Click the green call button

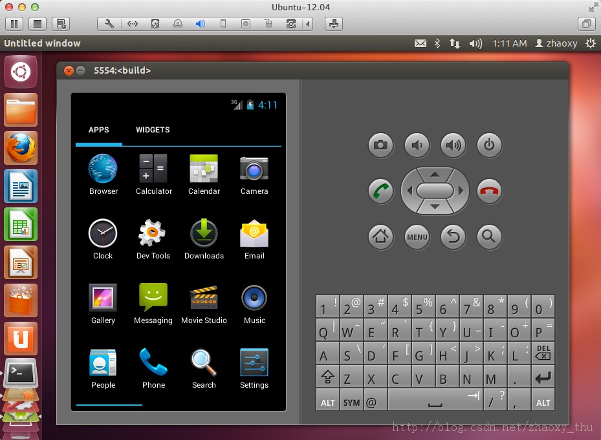(x=380, y=191)
